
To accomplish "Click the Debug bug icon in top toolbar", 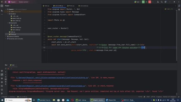I will tap(146, 2).
